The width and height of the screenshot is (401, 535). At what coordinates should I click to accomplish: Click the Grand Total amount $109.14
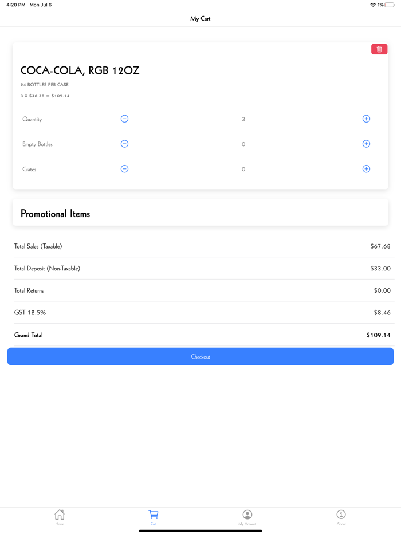pos(378,335)
